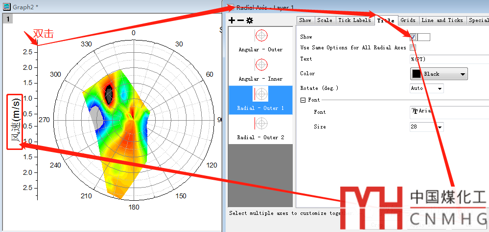Open the gear settings icon above the axis list
Screen dimensions: 489x232
250,21
